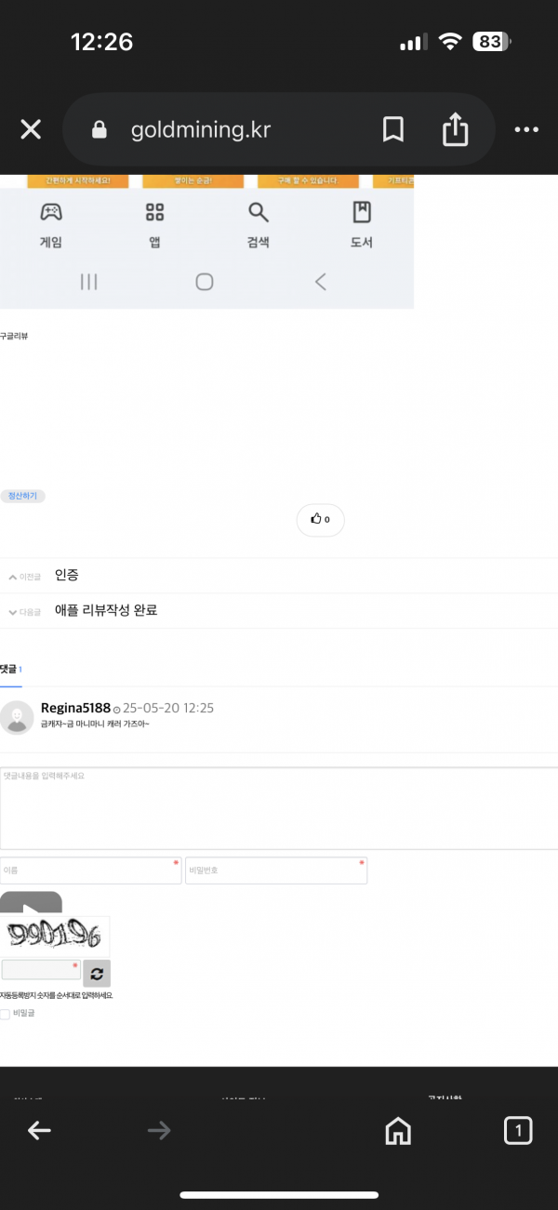Navigate back with left arrow
The image size is (558, 1210).
39,1130
